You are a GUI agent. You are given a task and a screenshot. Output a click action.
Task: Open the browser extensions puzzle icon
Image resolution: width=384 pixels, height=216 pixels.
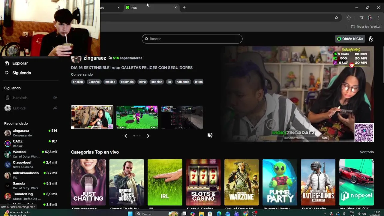click(349, 18)
